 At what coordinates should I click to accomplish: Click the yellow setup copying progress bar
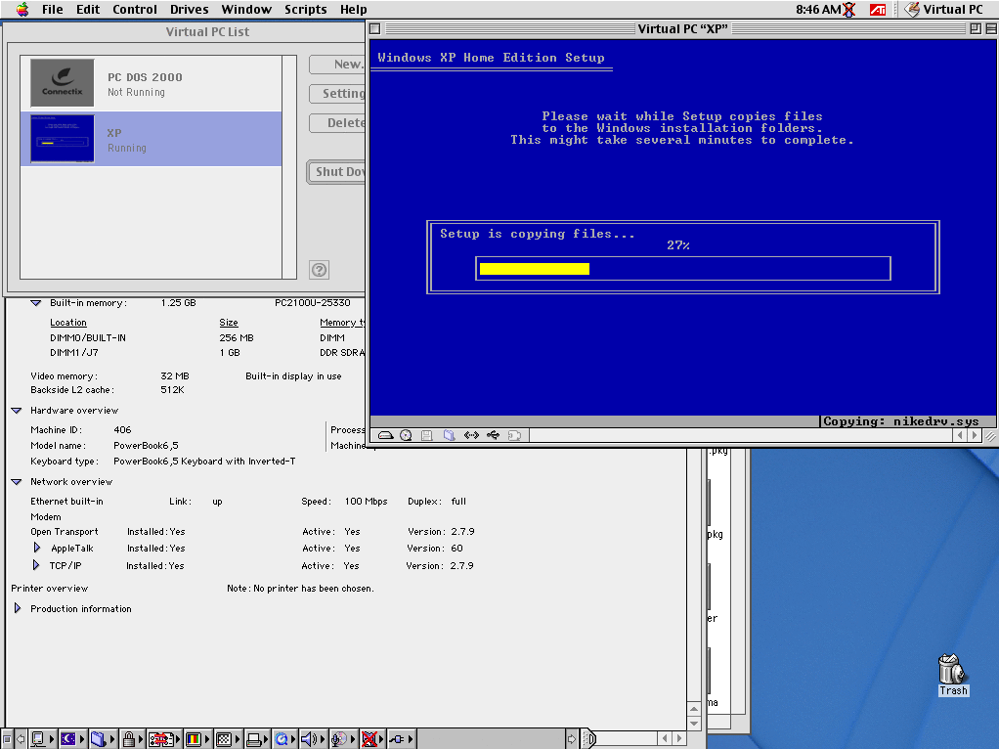(x=535, y=269)
